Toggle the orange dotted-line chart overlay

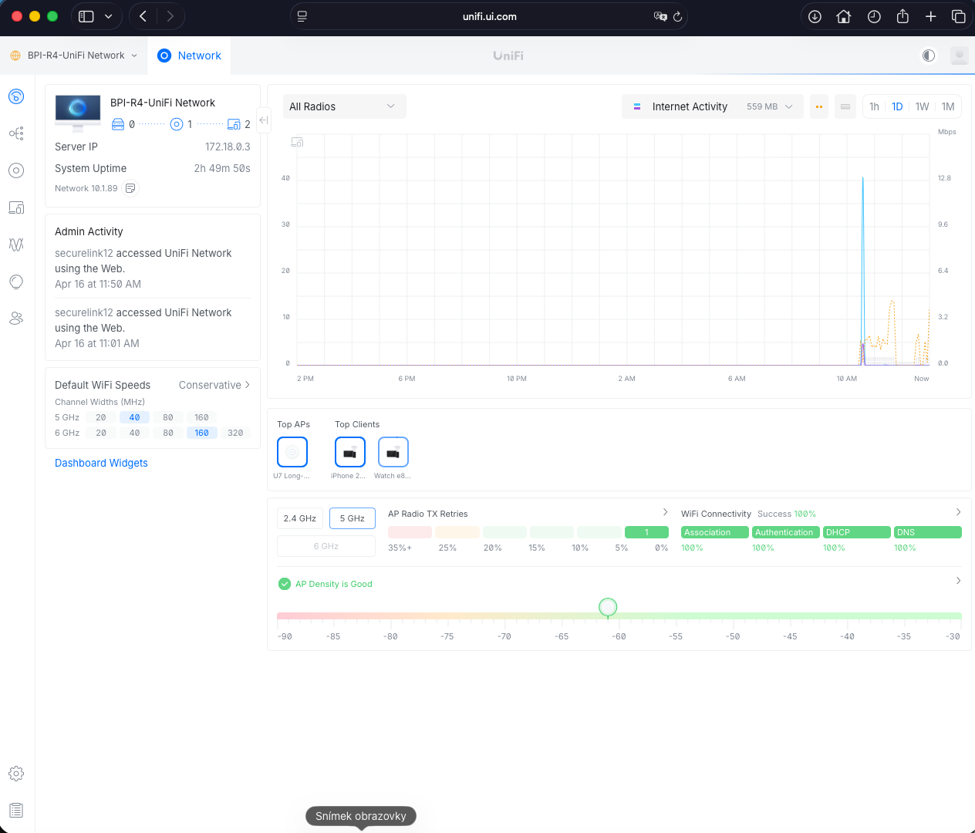point(819,106)
